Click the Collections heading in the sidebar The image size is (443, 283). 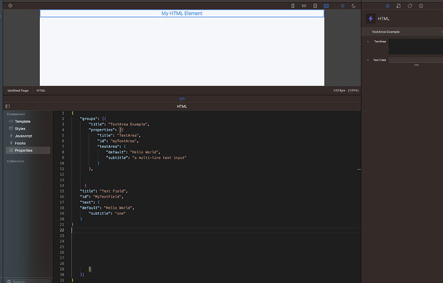pyautogui.click(x=15, y=161)
